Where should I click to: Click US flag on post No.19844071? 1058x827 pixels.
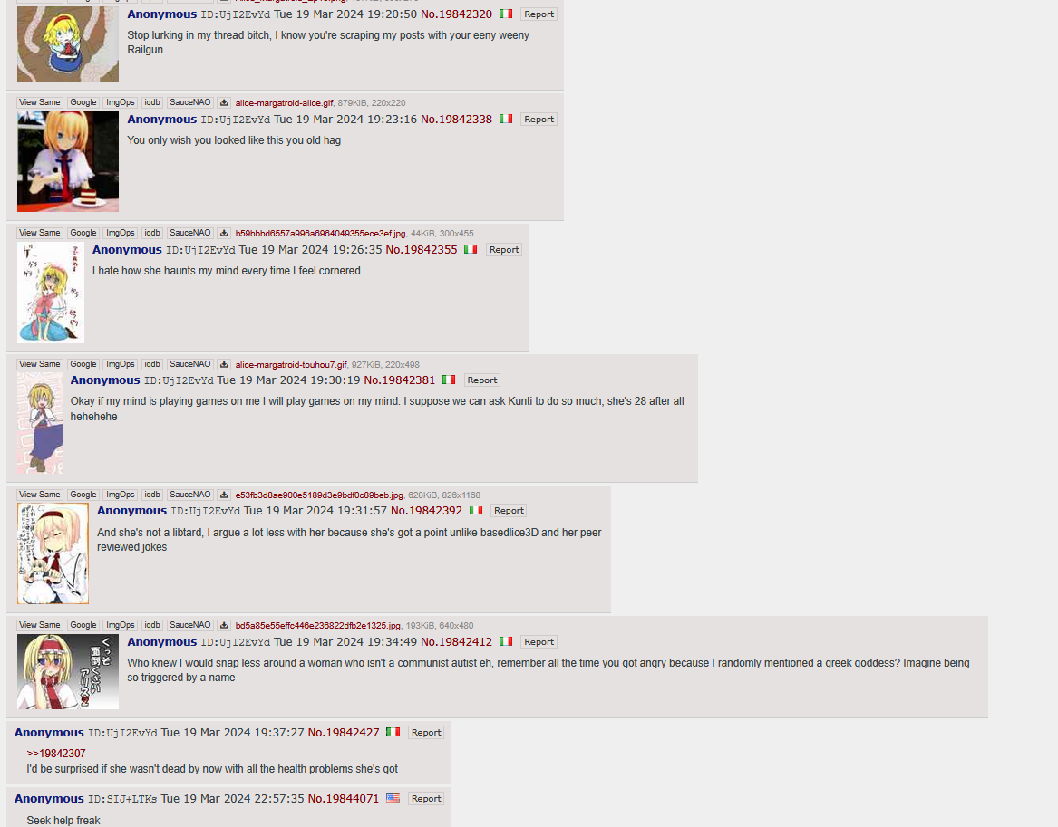pos(393,798)
